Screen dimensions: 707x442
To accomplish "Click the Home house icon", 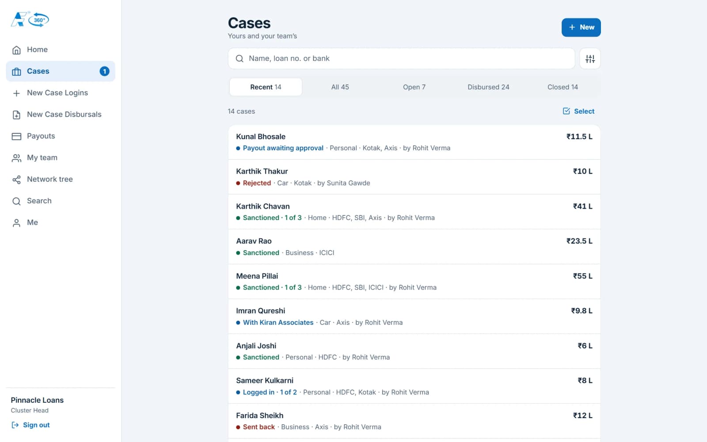I will (x=16, y=50).
